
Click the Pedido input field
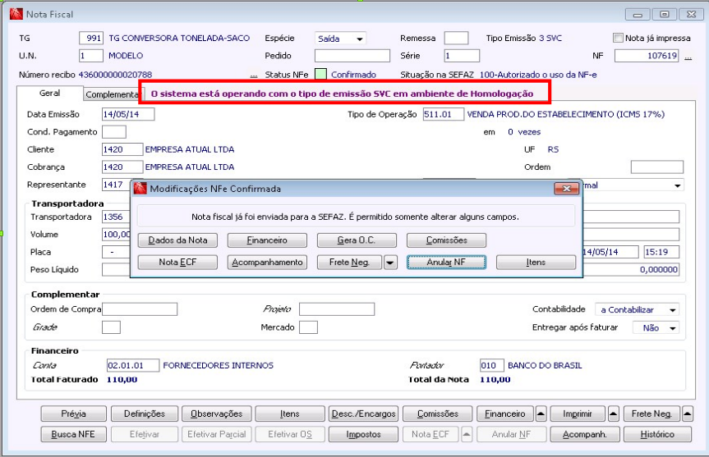point(352,56)
